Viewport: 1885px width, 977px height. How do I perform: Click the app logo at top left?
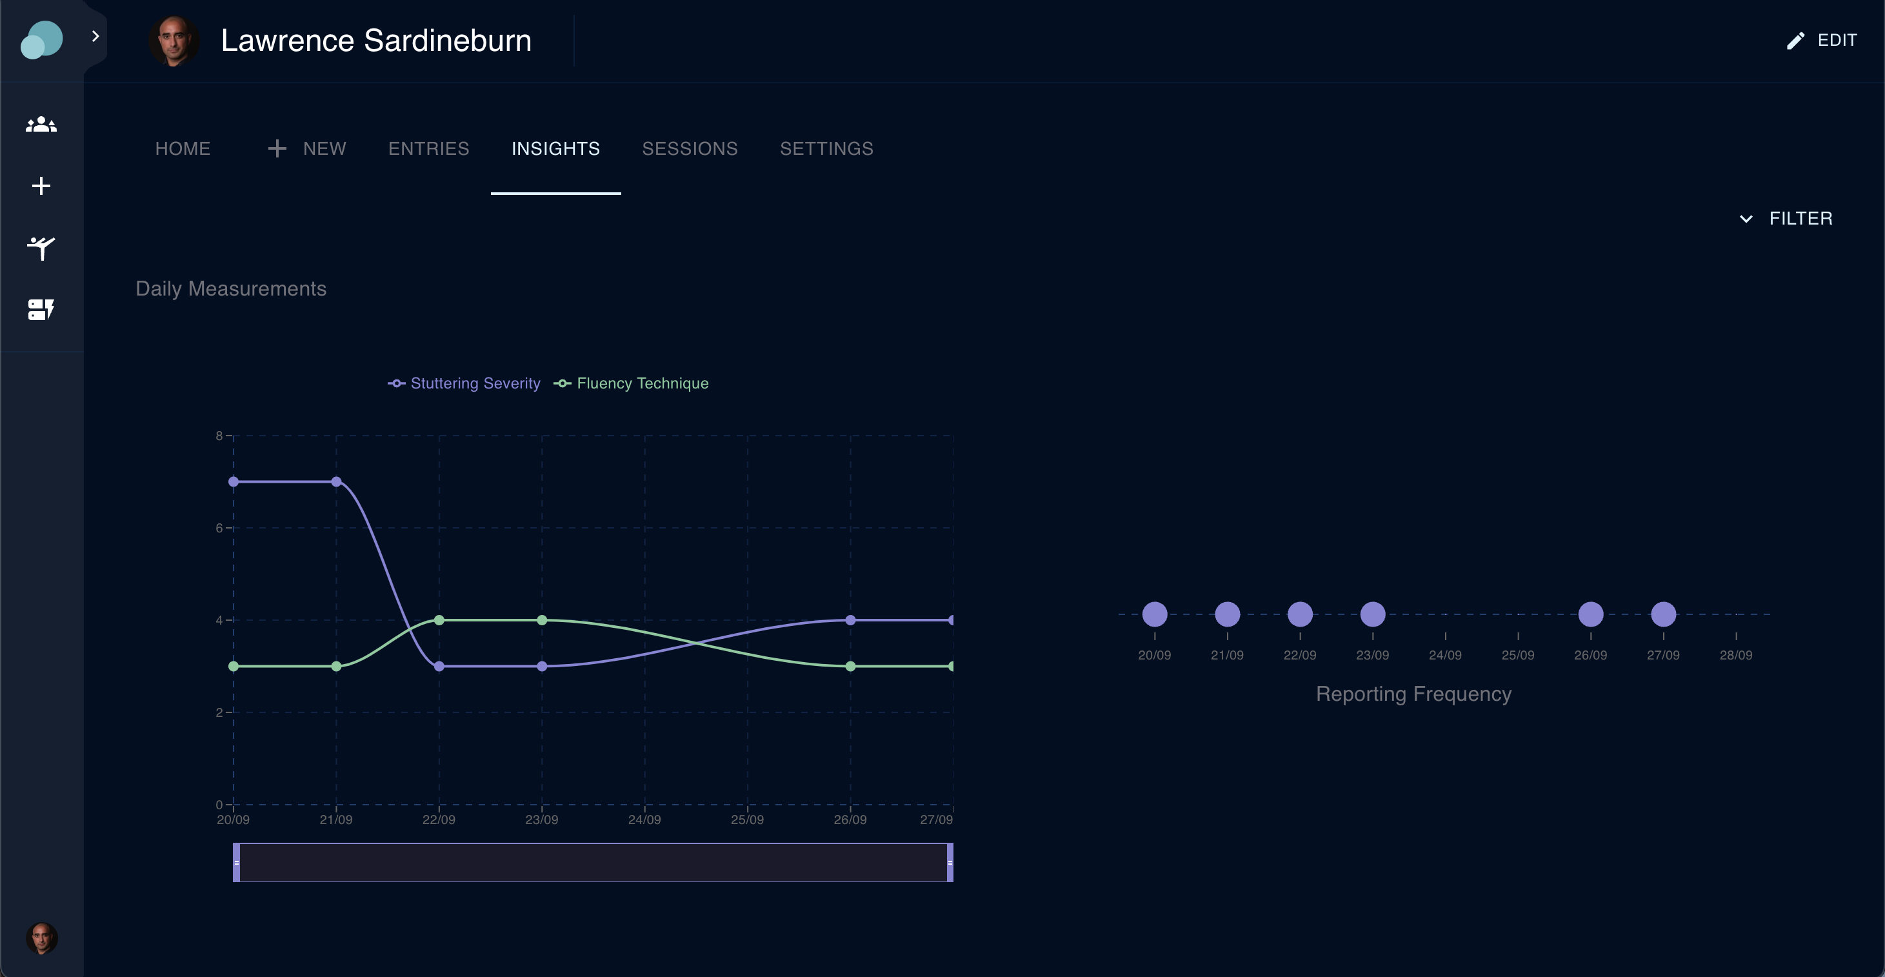coord(42,39)
